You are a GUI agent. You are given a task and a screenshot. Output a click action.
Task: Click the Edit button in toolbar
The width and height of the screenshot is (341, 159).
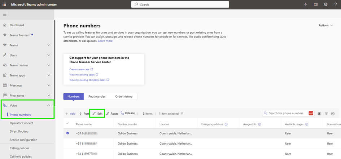tap(97, 114)
